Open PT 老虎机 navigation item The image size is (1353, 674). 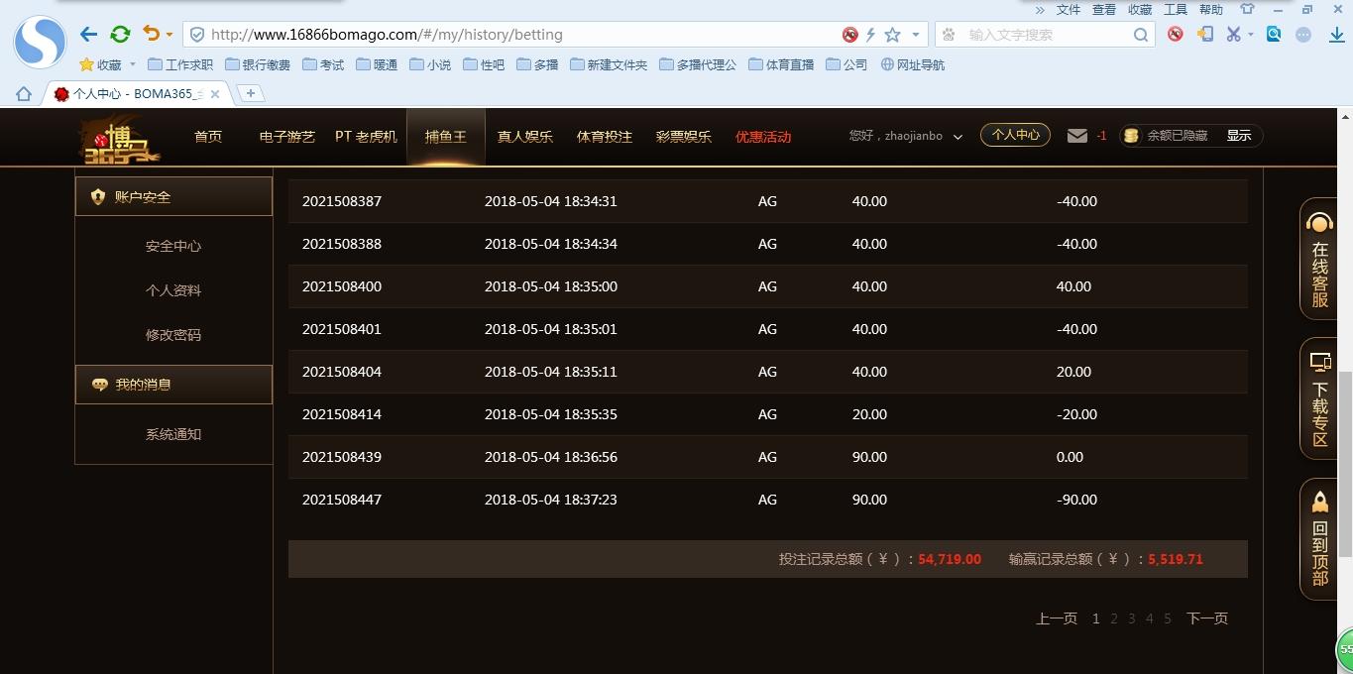point(366,137)
